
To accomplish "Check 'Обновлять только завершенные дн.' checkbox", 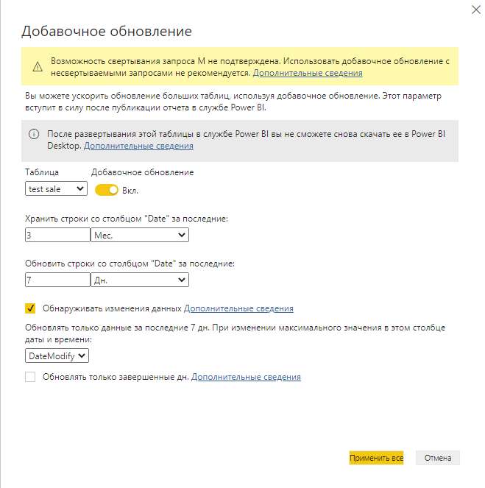I will point(30,377).
